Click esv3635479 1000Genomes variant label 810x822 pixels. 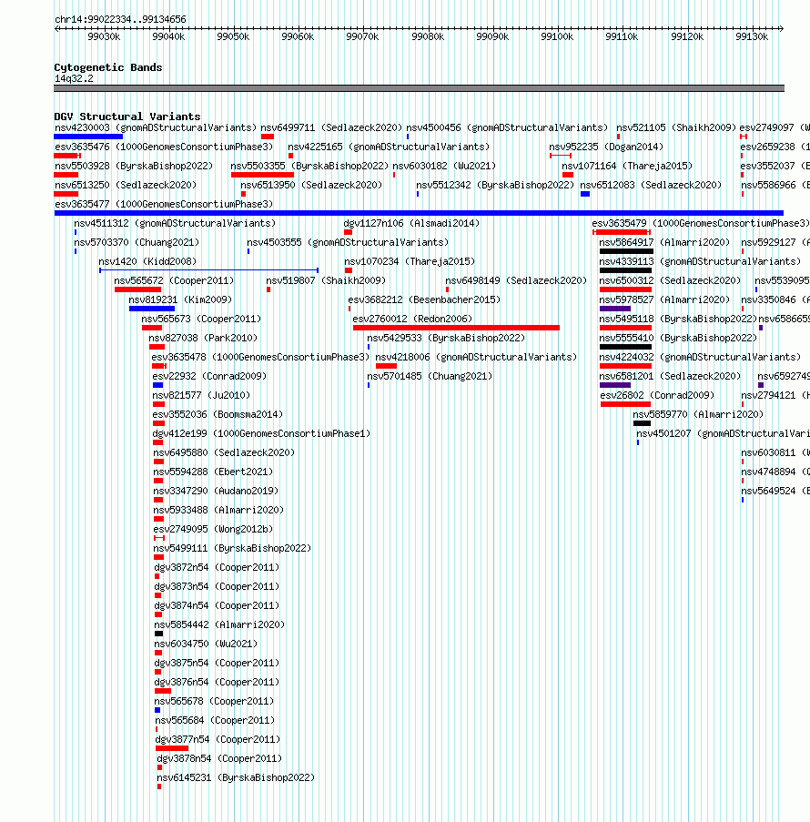tap(701, 223)
